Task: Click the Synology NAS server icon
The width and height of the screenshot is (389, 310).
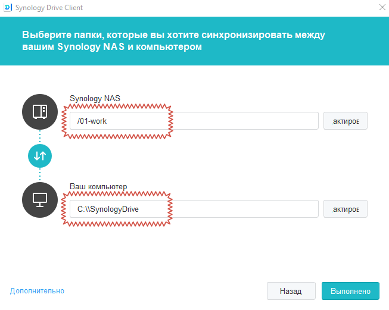Action: tap(40, 111)
